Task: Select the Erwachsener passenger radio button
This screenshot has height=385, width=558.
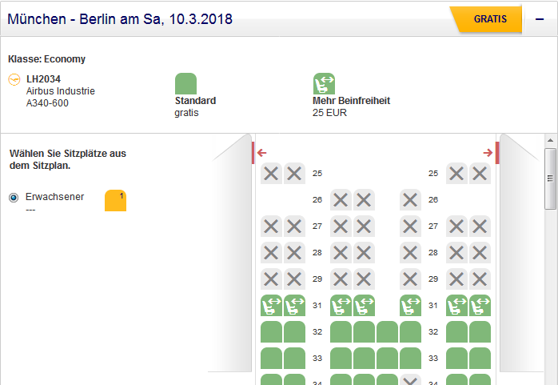Action: tap(14, 198)
